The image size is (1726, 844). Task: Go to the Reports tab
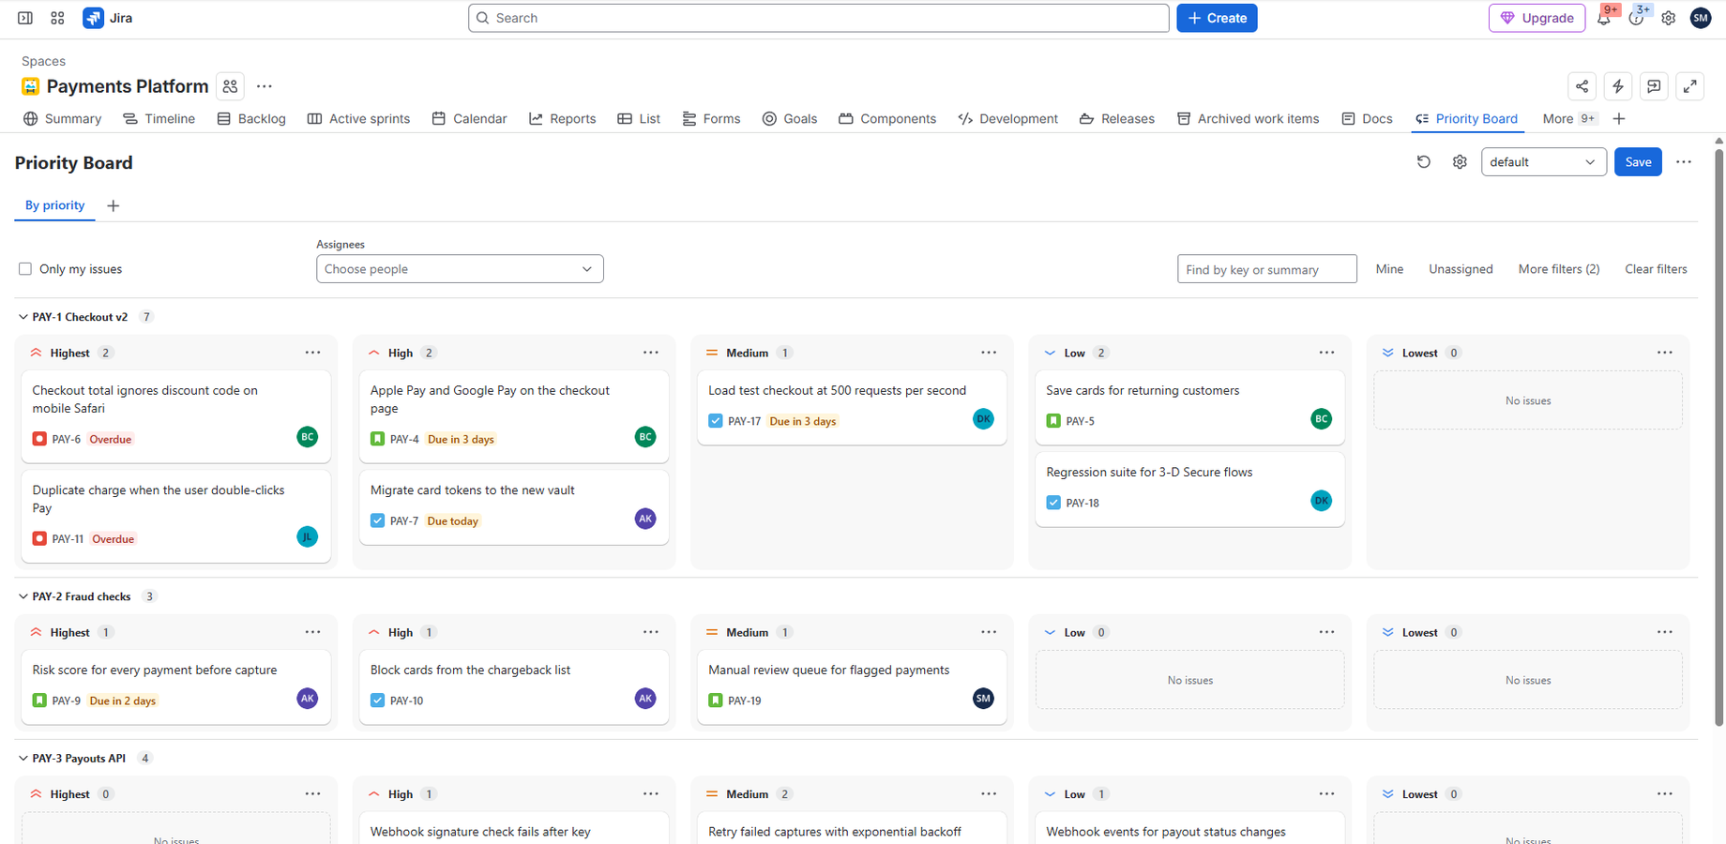(x=562, y=119)
